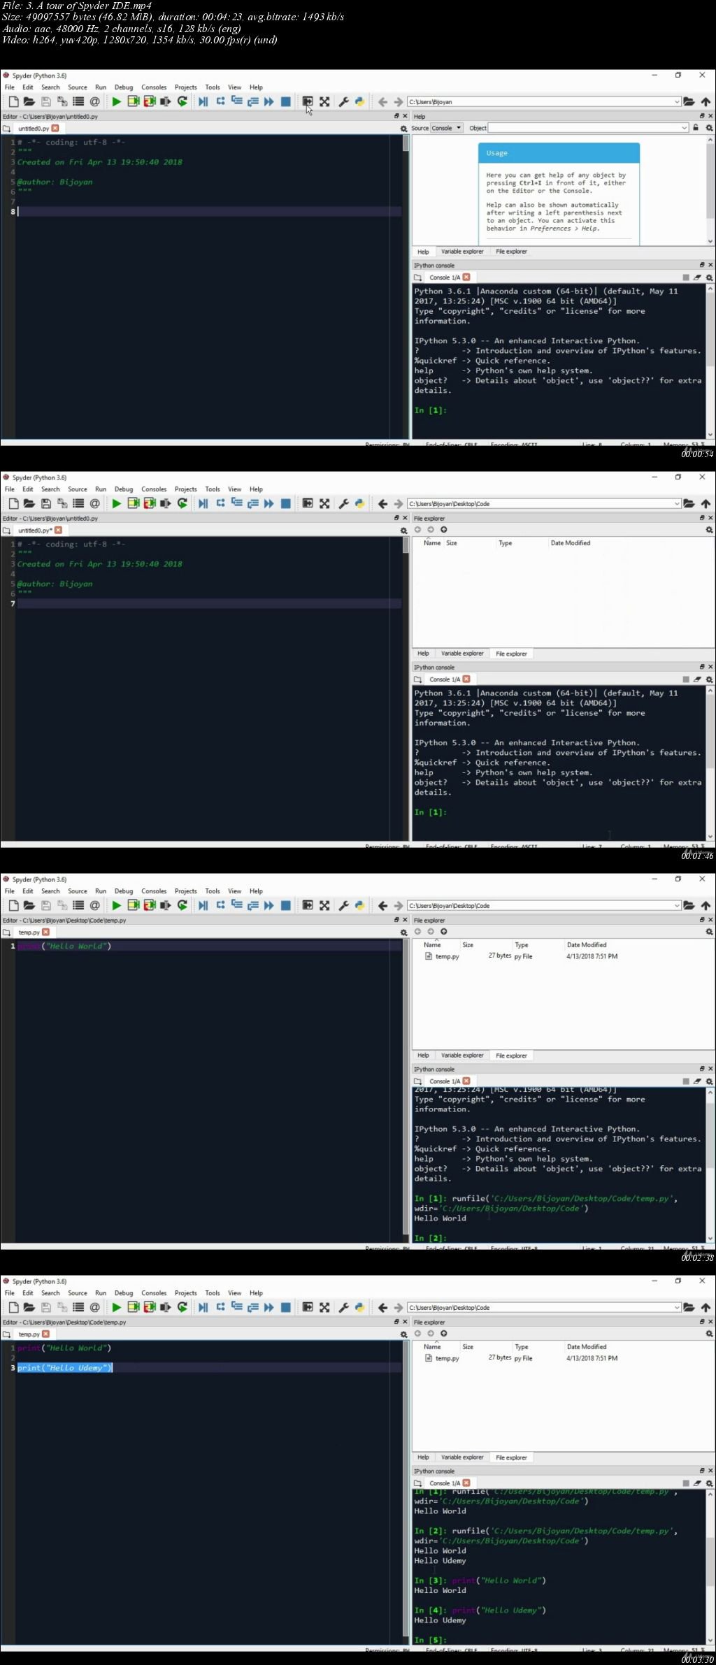Open Preferences wrench icon in 00:00:54 frame
This screenshot has width=716, height=1665.
coord(343,101)
